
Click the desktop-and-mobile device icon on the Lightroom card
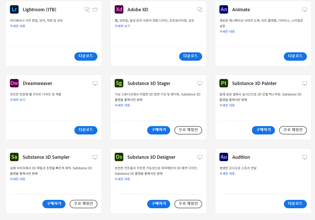[87, 10]
